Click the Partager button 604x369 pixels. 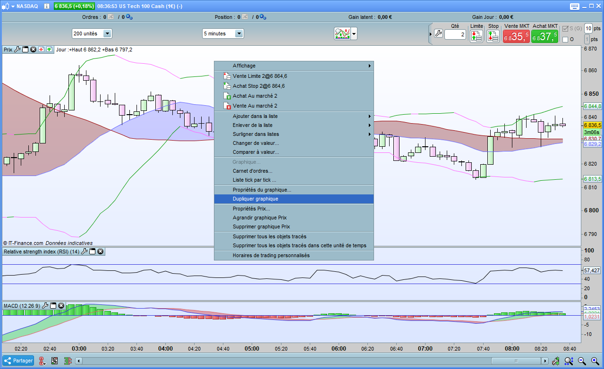pyautogui.click(x=18, y=361)
